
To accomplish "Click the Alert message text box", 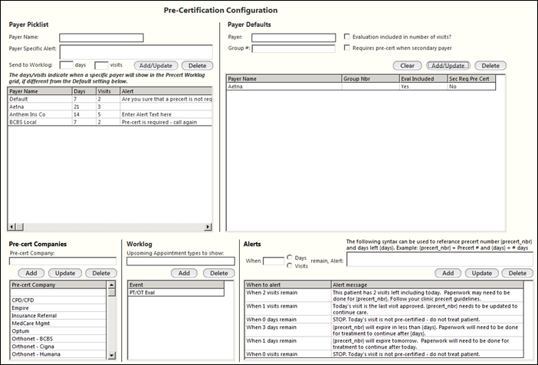I will (440, 259).
